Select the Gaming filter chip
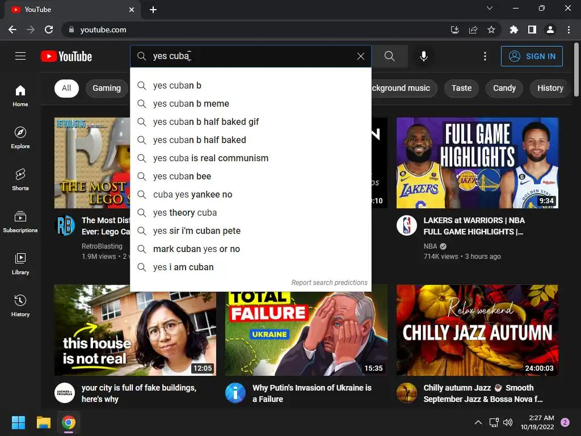The height and width of the screenshot is (436, 581). [107, 88]
